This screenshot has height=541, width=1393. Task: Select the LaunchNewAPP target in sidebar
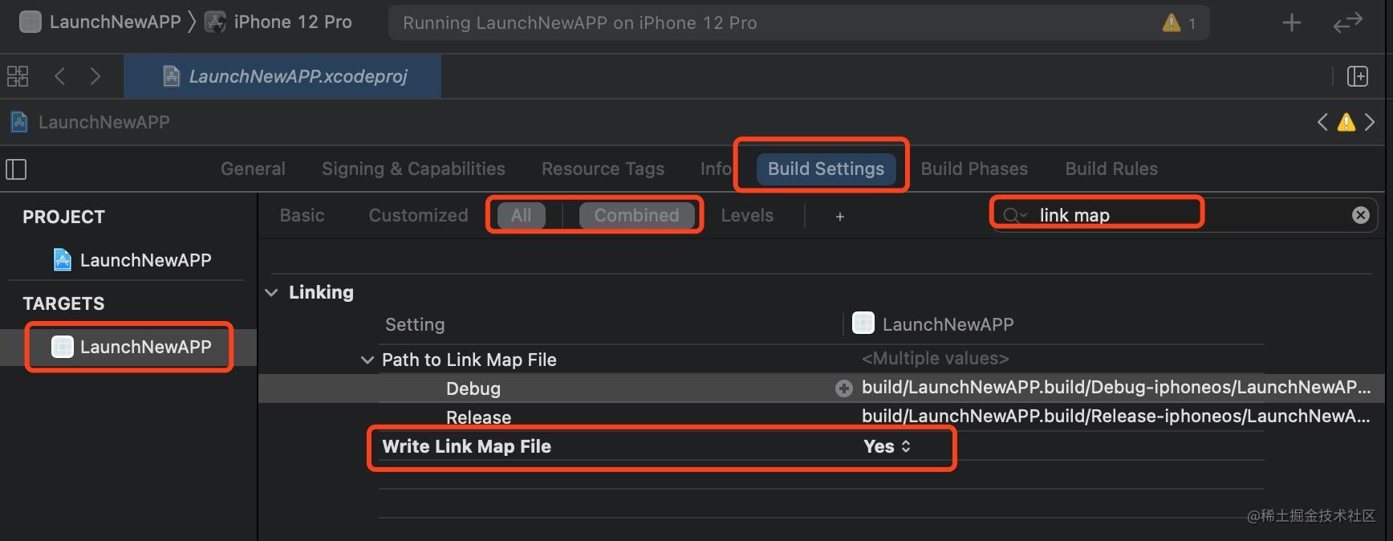[130, 347]
